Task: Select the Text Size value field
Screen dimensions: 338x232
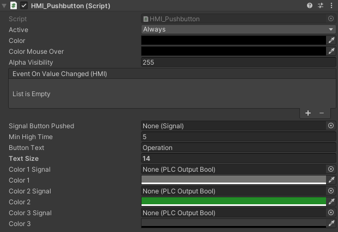Action: point(238,159)
